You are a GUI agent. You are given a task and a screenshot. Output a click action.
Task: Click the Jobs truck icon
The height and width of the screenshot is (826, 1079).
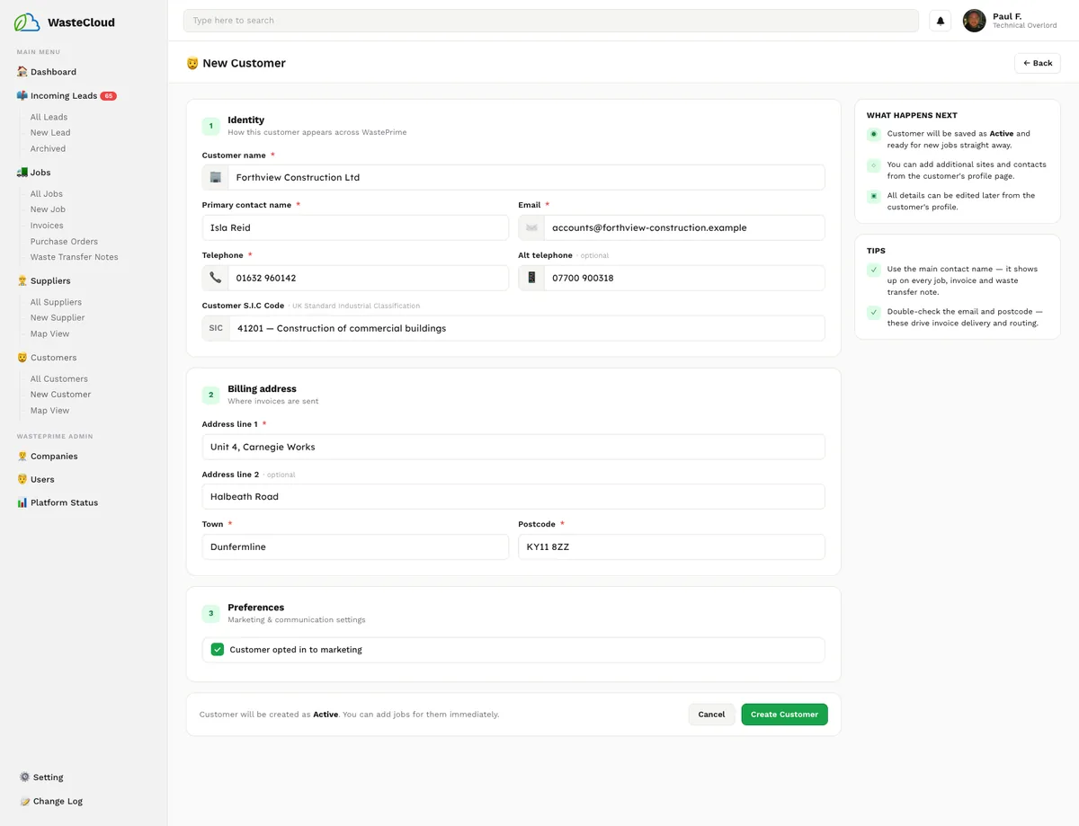coord(22,173)
